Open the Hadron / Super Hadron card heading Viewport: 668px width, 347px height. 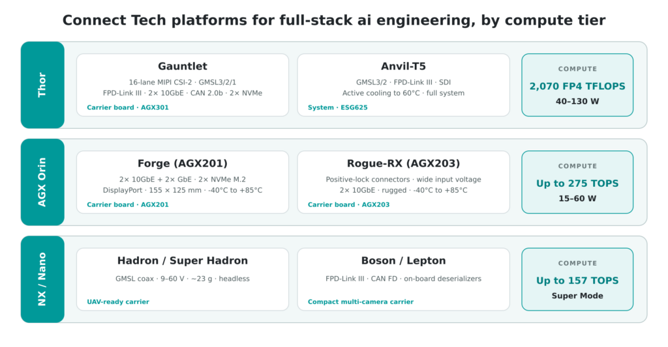(183, 260)
